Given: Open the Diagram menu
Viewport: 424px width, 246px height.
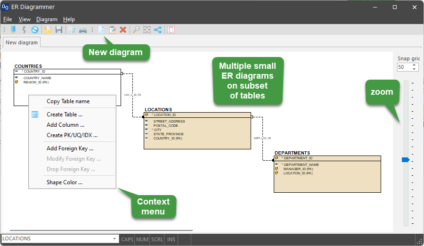Looking at the screenshot, I should pos(47,19).
